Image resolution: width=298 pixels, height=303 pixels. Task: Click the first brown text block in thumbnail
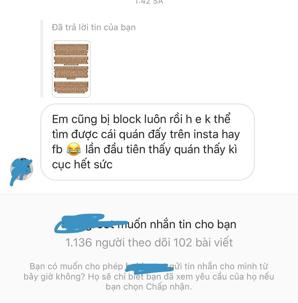click(71, 50)
